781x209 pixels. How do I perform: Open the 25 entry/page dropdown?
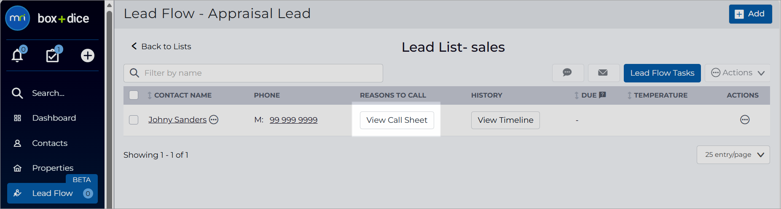pos(733,155)
